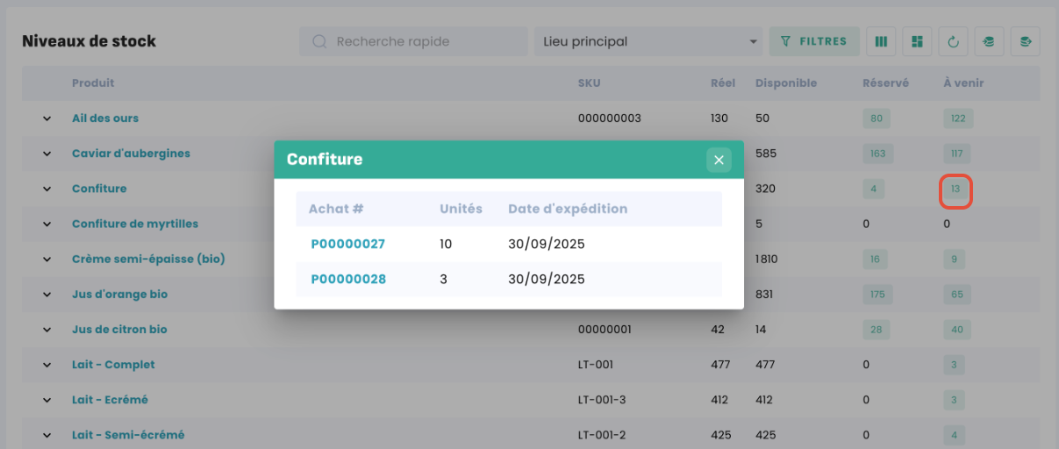Refresh the stock levels list
Screen dimensions: 1059x449
tap(953, 41)
